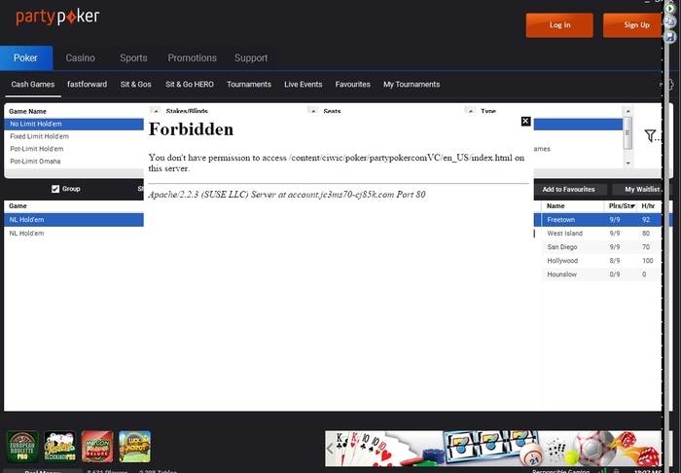View the Tournaments sub-tab
This screenshot has height=473, width=681.
[x=249, y=85]
